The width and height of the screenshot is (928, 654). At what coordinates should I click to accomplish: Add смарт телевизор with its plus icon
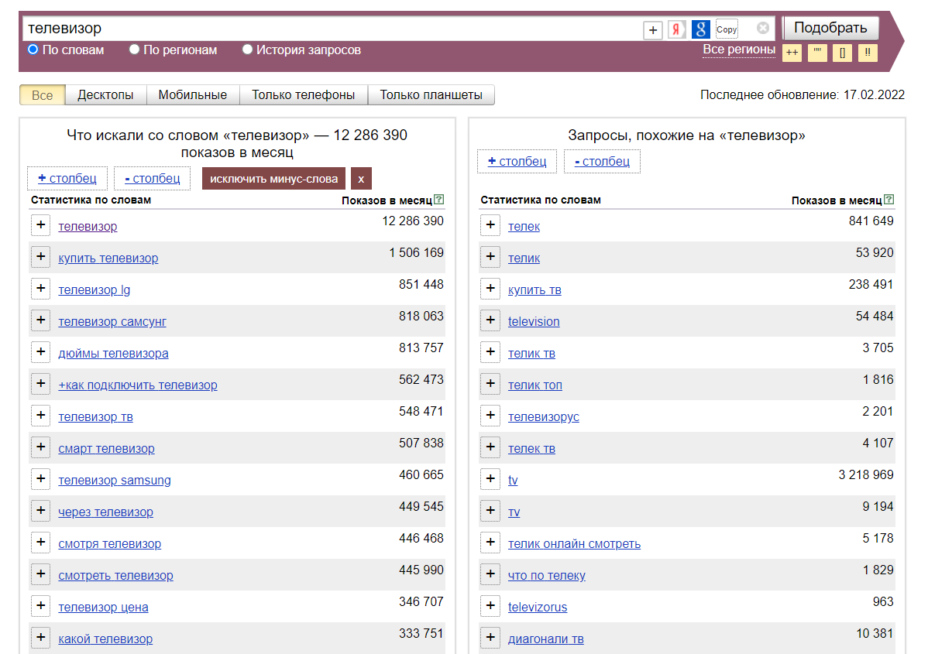click(x=40, y=447)
